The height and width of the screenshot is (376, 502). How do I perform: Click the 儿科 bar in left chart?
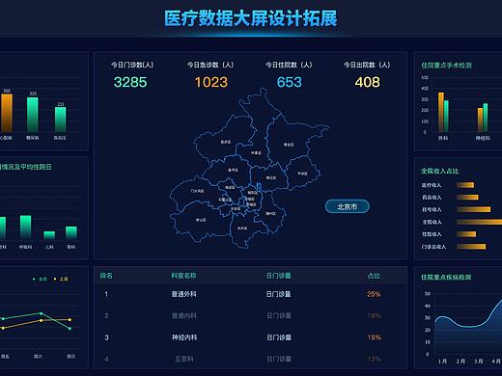(49, 235)
